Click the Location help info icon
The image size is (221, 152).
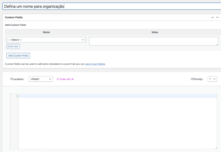pos(11,79)
